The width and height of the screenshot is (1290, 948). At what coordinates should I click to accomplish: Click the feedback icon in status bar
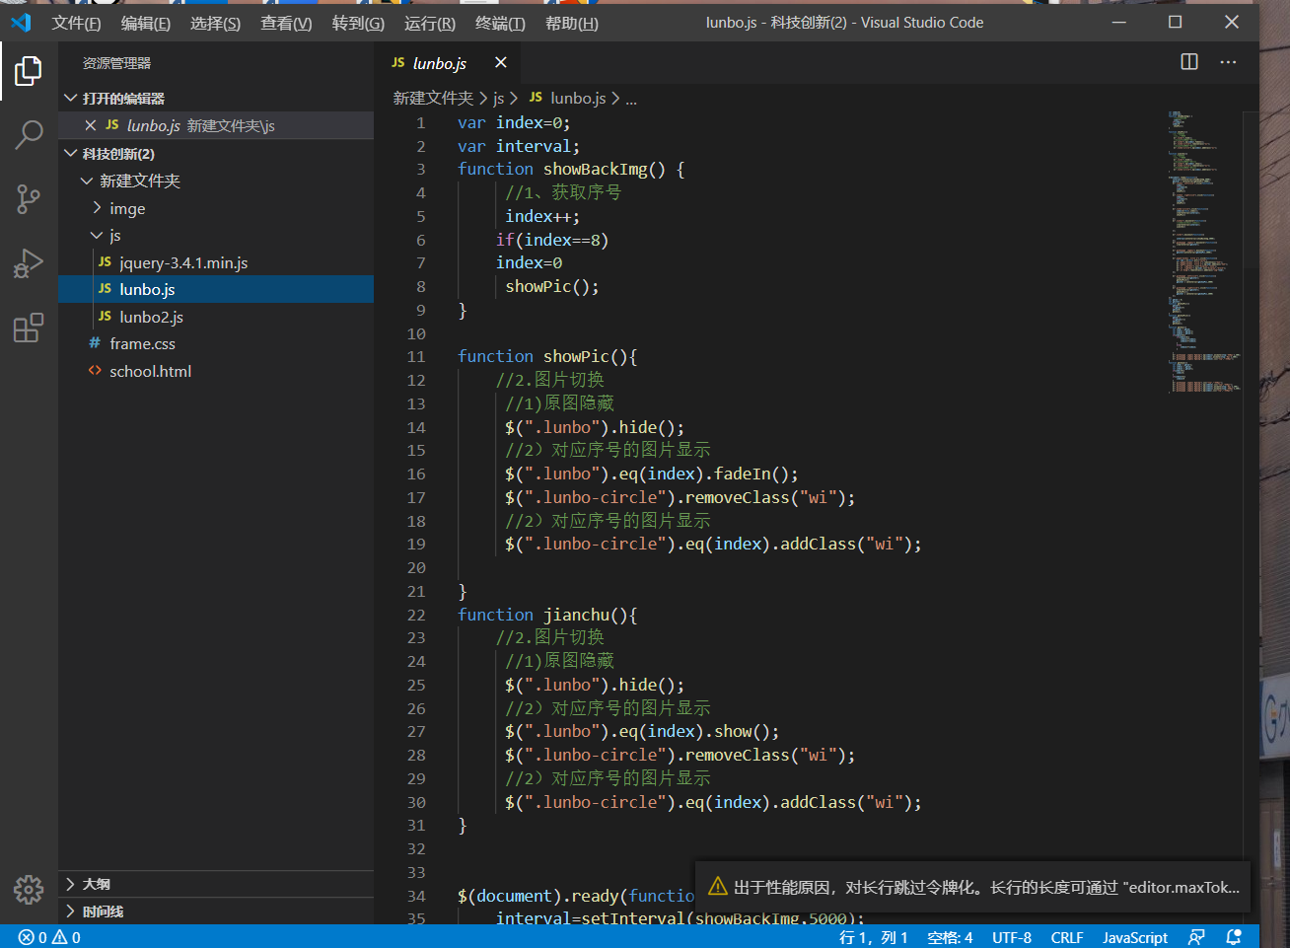point(1196,937)
